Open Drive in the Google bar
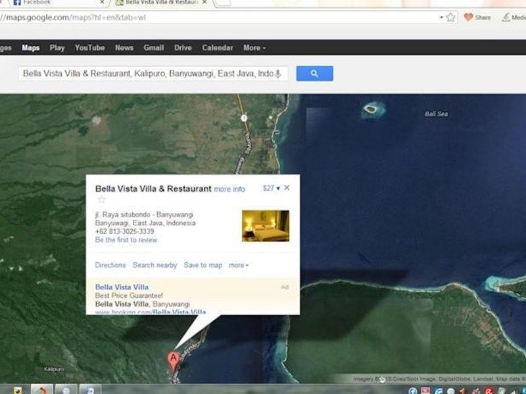The height and width of the screenshot is (394, 526). (x=183, y=47)
